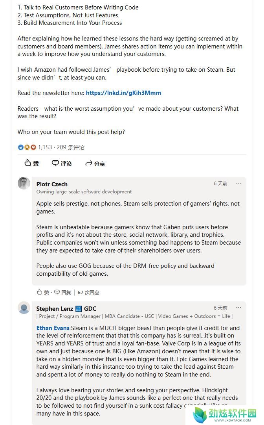Click Piotr Czech's headline text

tap(84, 192)
